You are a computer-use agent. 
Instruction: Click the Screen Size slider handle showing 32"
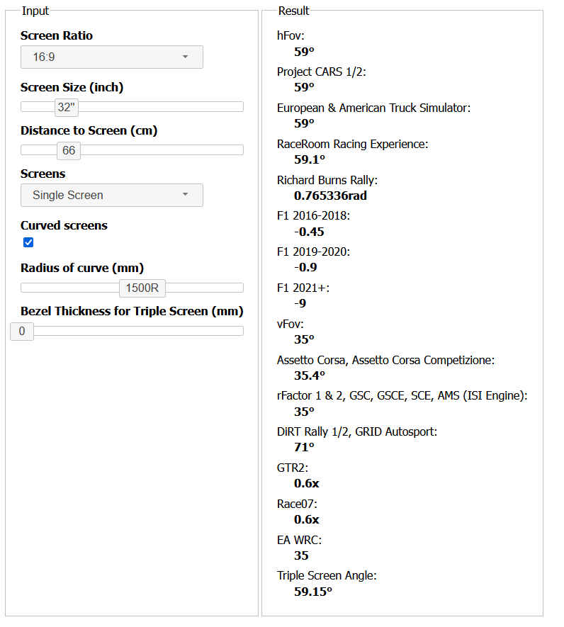coord(66,107)
